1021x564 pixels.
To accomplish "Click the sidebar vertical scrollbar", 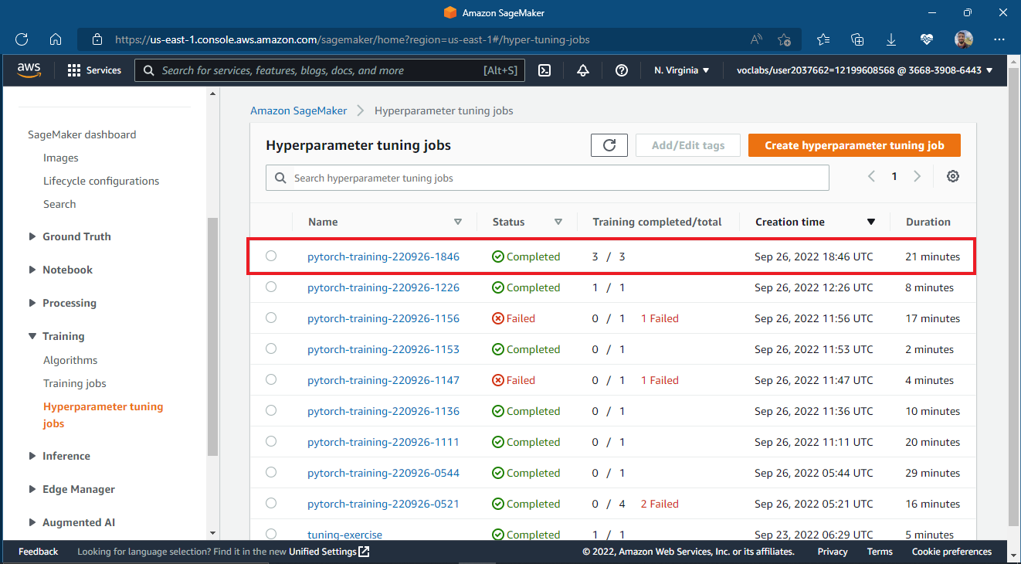I will click(x=212, y=337).
